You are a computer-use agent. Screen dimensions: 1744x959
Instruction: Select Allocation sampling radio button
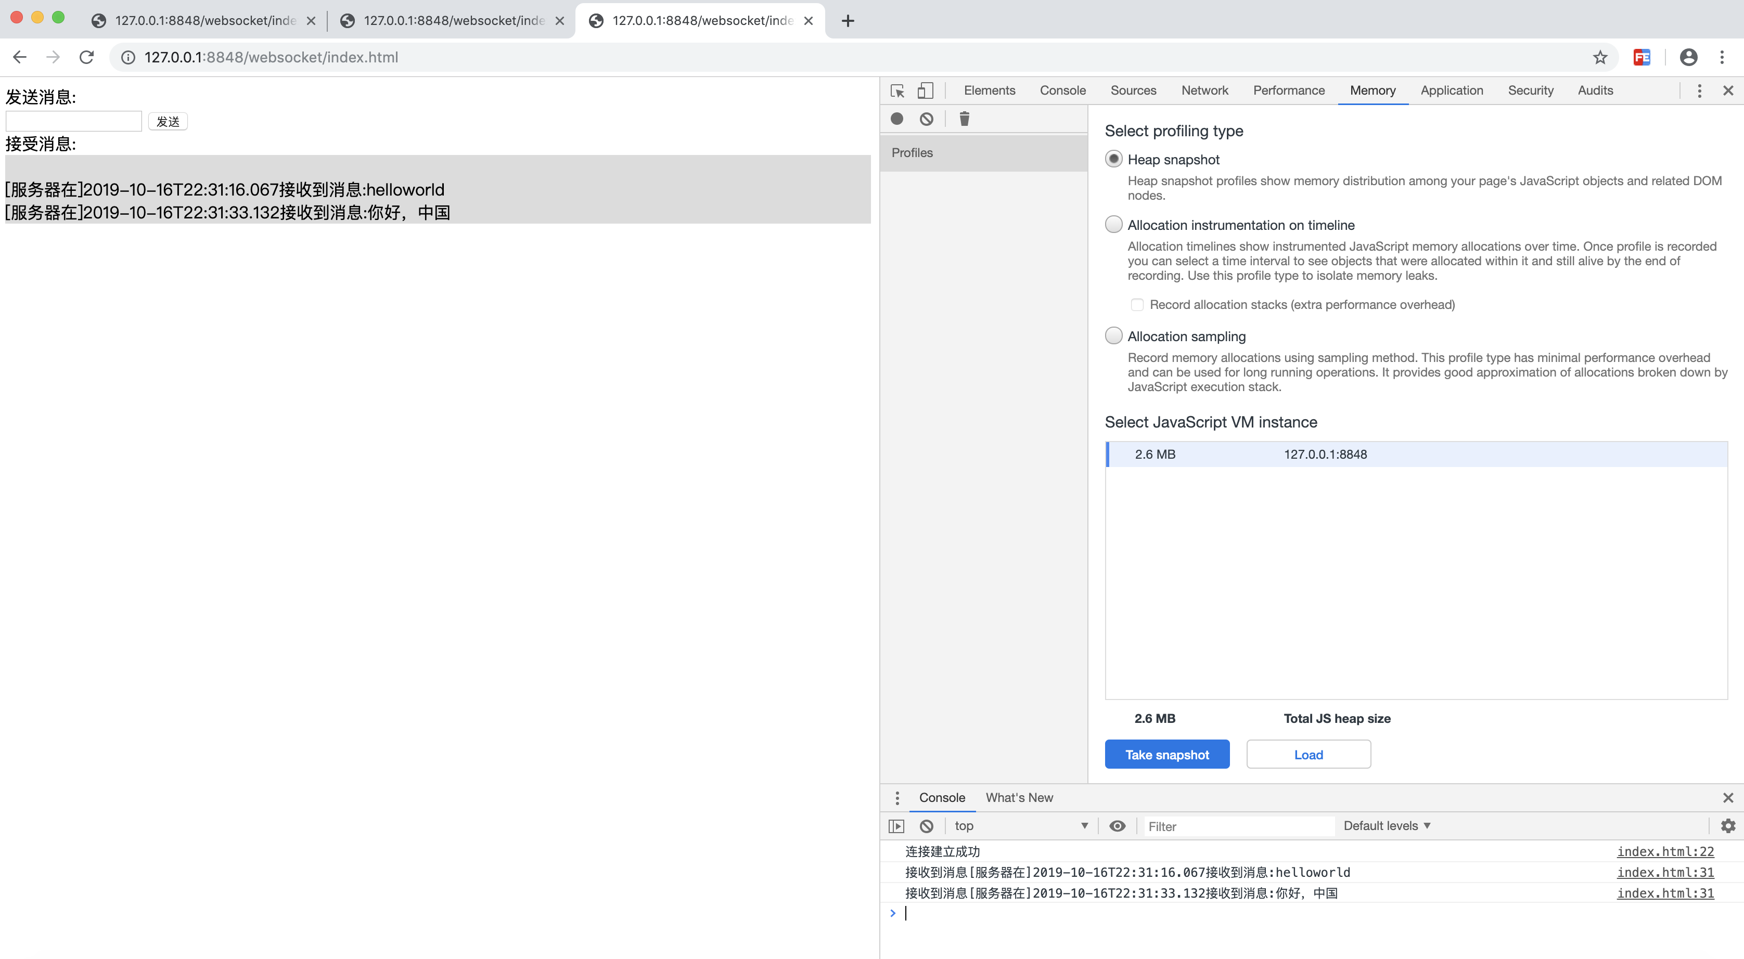click(x=1114, y=335)
